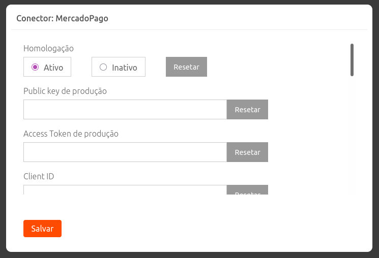Image resolution: width=379 pixels, height=258 pixels.
Task: Reset the Homologação setting
Action: point(186,67)
